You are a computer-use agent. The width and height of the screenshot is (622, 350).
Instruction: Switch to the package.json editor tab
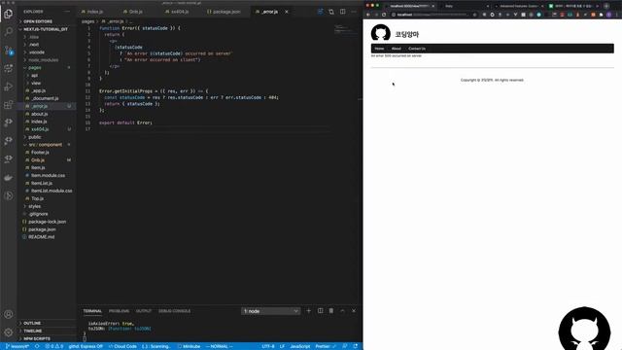click(226, 12)
